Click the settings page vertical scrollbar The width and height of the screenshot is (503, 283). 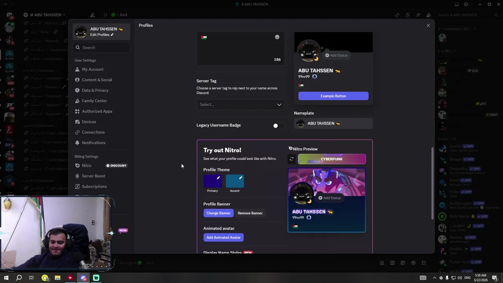pyautogui.click(x=433, y=183)
